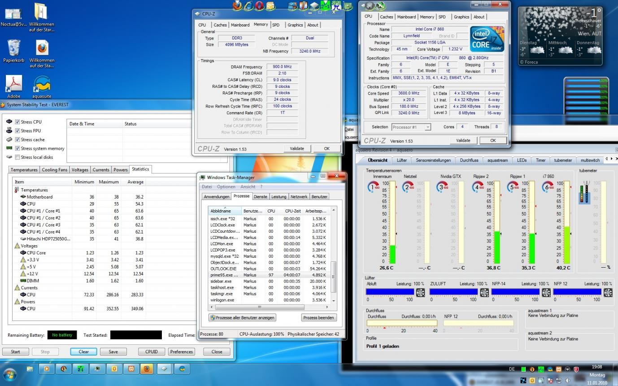Click Clear button in EVEREST
This screenshot has height=386, width=618.
click(84, 352)
